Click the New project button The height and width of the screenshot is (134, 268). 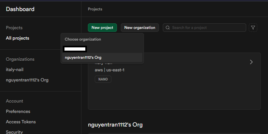pos(102,28)
